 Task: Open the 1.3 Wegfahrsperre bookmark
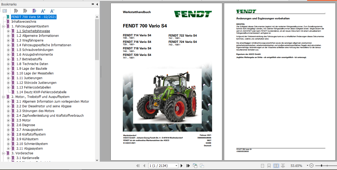click(30, 40)
